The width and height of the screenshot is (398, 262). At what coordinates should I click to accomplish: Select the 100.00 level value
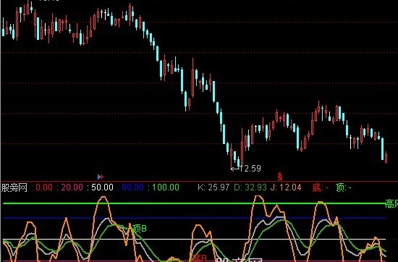[x=166, y=187]
